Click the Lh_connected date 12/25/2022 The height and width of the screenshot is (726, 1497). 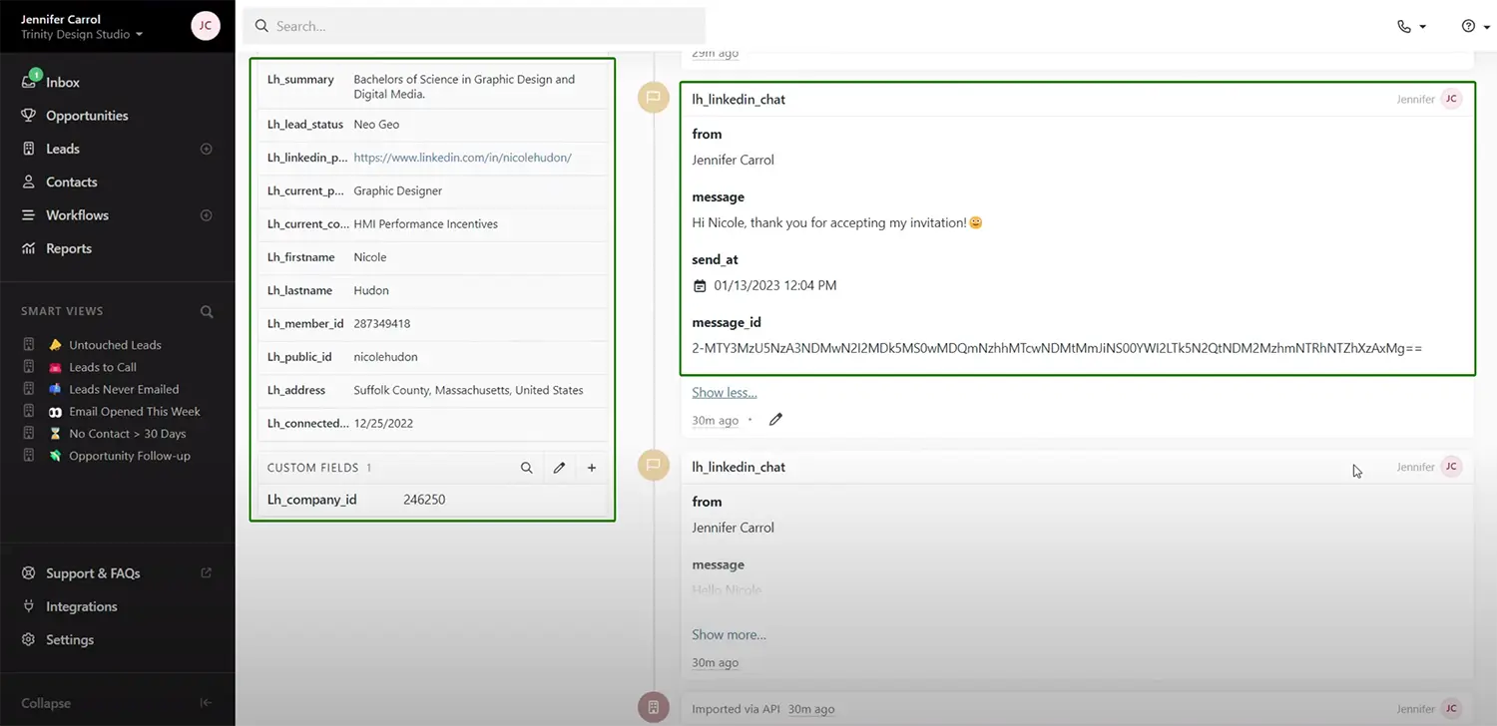383,424
